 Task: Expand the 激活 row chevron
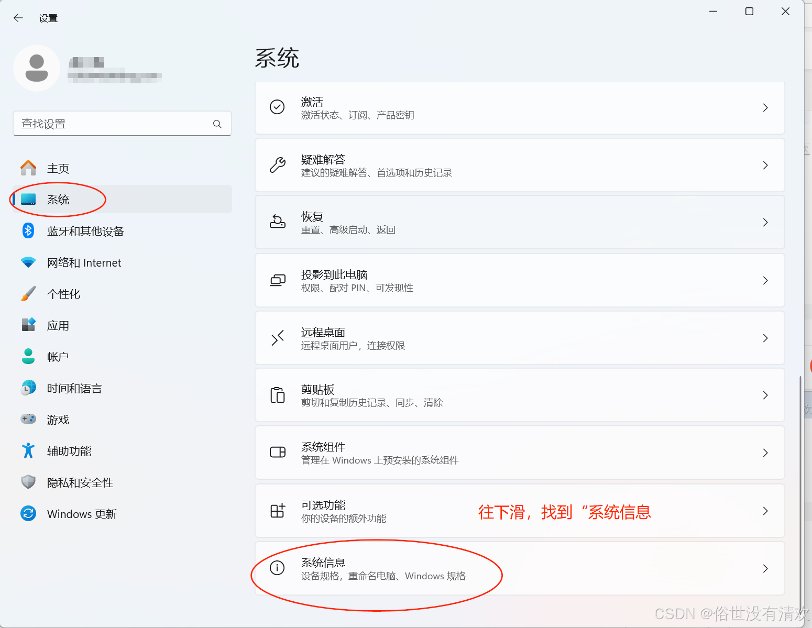(x=765, y=107)
